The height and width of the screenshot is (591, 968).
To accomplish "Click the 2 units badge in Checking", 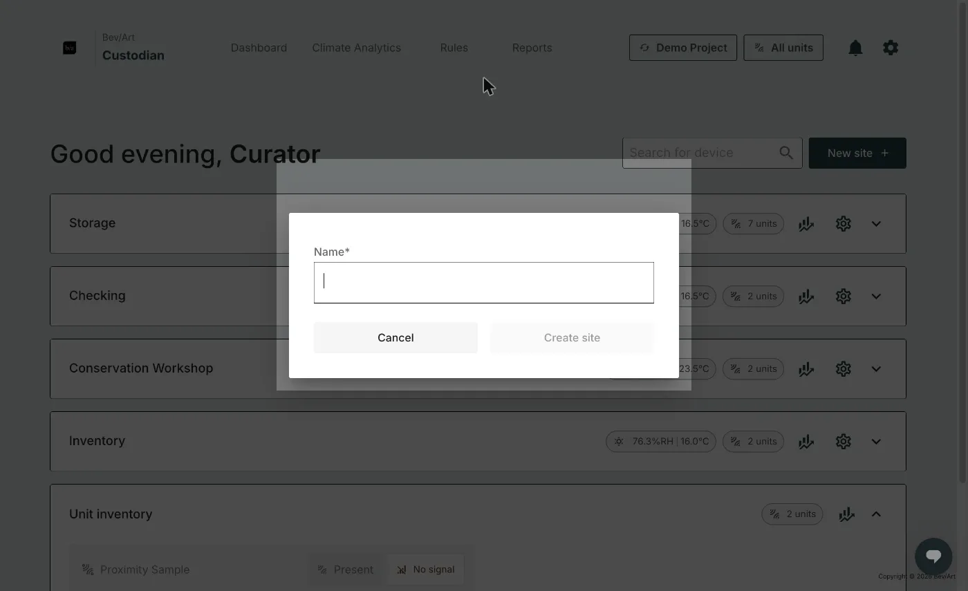I will coord(754,297).
